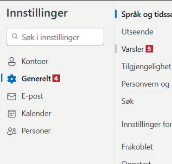The height and width of the screenshot is (164, 172).
Task: Click the red badge 4 next to Generelt
Action: (56, 78)
